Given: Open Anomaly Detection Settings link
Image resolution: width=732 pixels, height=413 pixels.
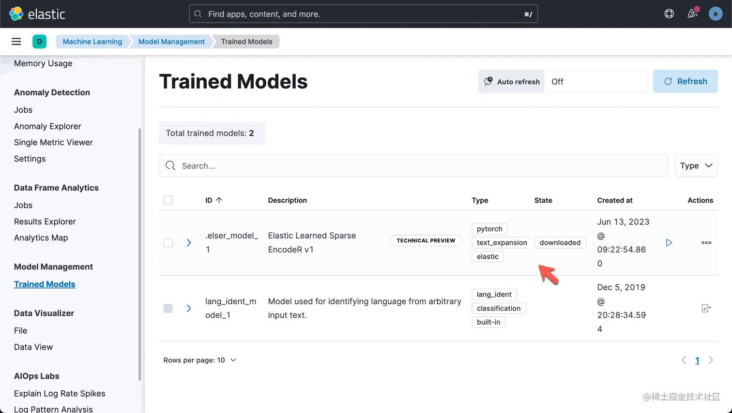Looking at the screenshot, I should coord(30,159).
